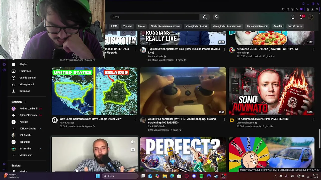Open options menu for ANOMALY GOES TO ITALY video
Image resolution: width=321 pixels, height=180 pixels.
(313, 49)
